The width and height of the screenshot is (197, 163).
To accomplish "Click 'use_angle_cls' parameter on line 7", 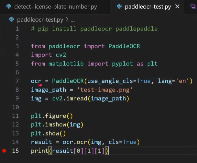I will point(110,81).
